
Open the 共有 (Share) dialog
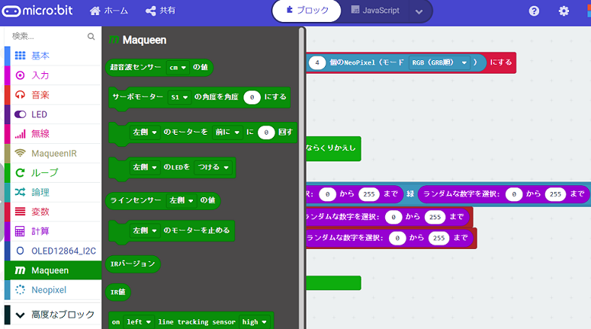coord(160,11)
